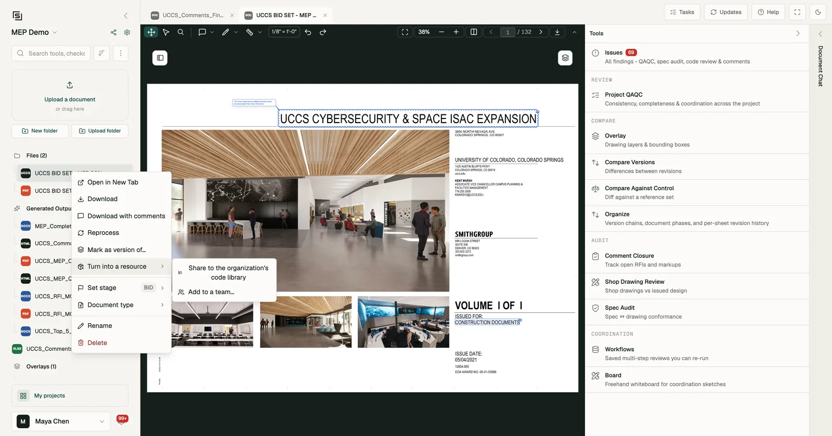The width and height of the screenshot is (832, 436).
Task: Select Download with comments
Action: pos(122,216)
